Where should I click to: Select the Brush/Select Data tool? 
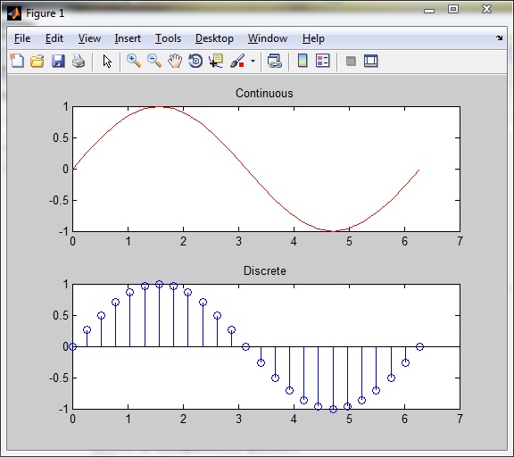pos(237,61)
